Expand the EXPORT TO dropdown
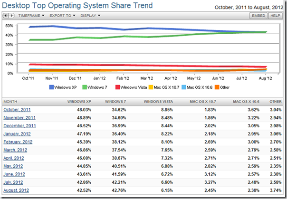287x199 pixels. [62, 16]
